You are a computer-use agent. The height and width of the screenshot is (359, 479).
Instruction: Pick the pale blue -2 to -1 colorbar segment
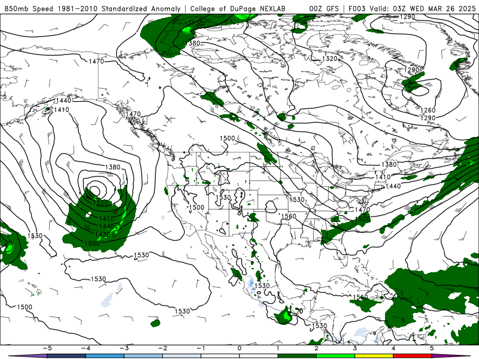tap(182, 356)
